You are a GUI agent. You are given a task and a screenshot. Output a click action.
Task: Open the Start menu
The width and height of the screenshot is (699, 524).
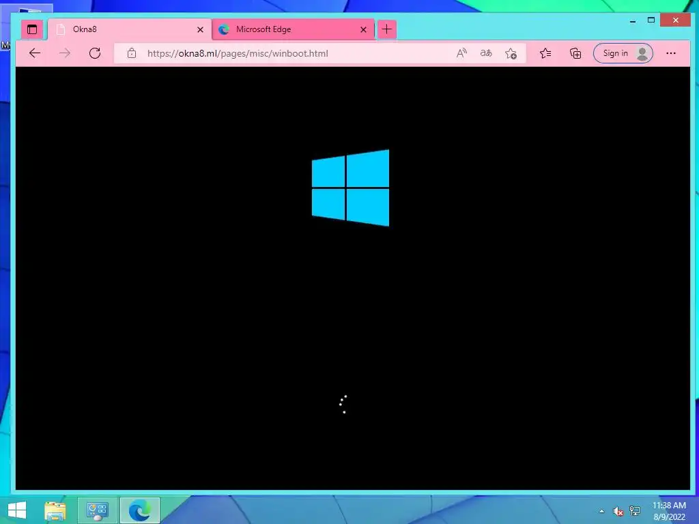point(17,510)
